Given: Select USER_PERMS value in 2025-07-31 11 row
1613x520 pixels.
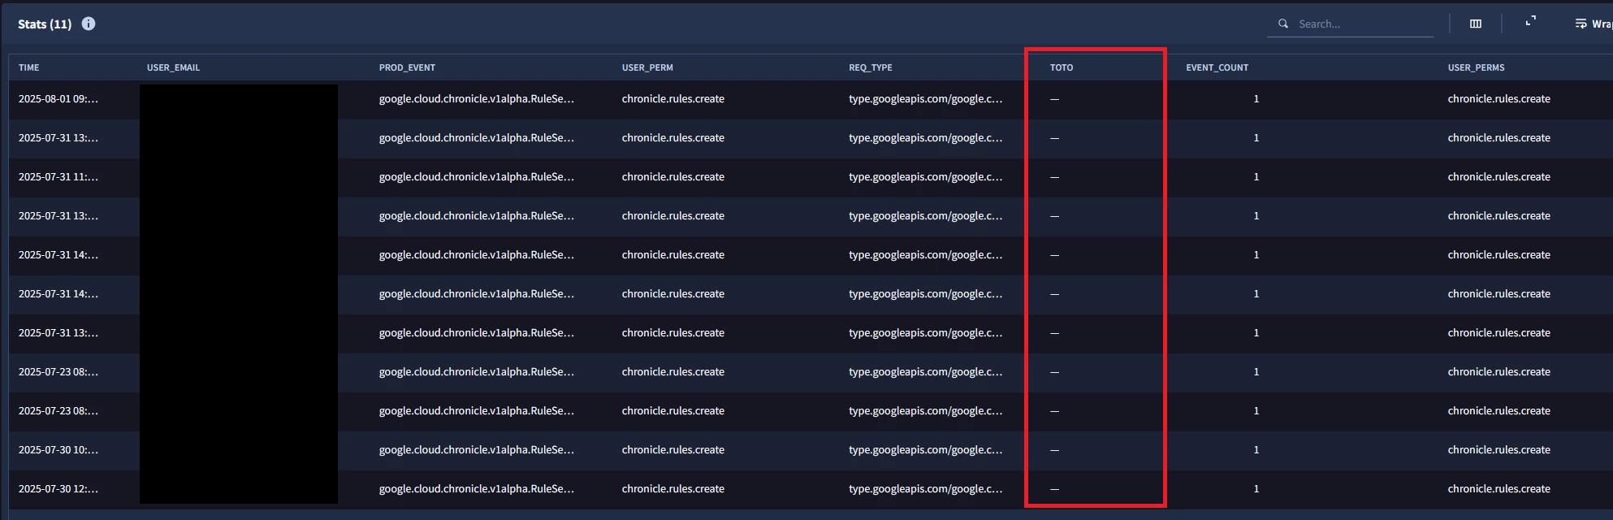Looking at the screenshot, I should coord(1499,177).
